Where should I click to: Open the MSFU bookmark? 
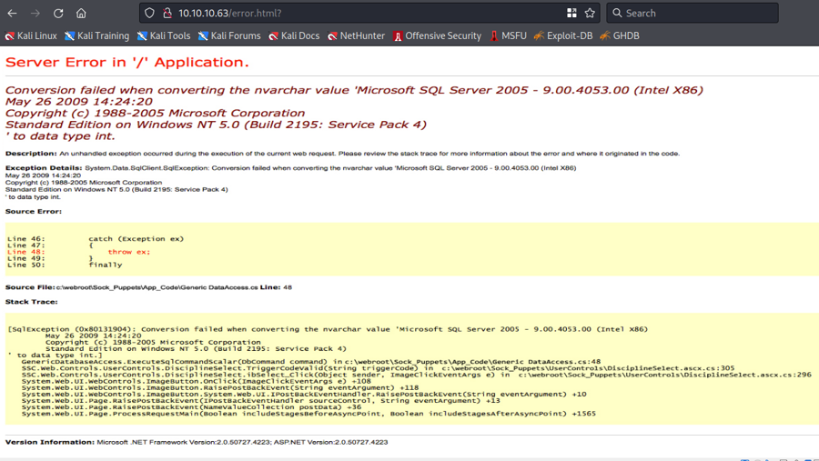click(x=508, y=36)
